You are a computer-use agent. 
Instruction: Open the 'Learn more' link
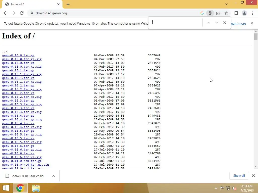click(238, 23)
